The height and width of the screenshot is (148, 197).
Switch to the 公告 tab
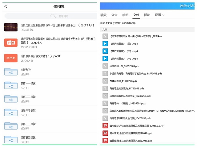click(114, 15)
